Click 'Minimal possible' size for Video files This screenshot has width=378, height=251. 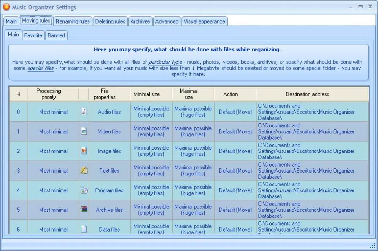151,131
